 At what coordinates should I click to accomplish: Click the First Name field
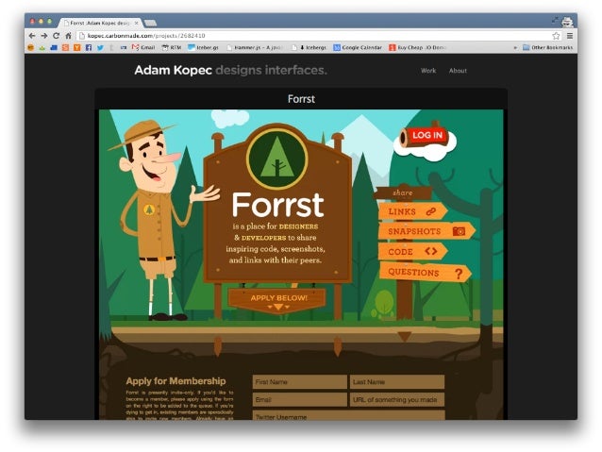coord(299,382)
